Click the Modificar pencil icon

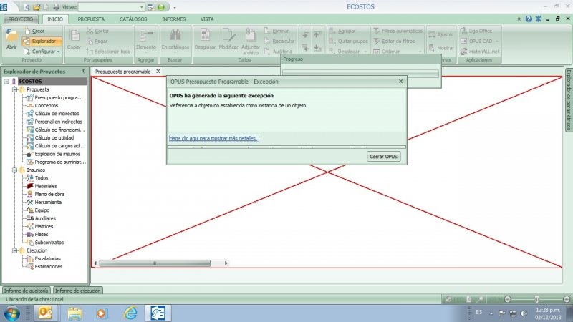pos(228,36)
